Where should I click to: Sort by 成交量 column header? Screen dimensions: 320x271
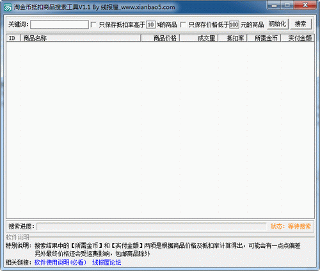click(198, 38)
